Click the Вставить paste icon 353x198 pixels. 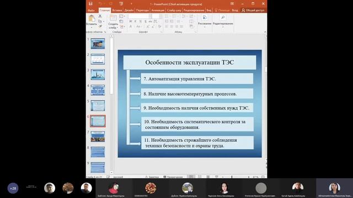[x=92, y=18]
